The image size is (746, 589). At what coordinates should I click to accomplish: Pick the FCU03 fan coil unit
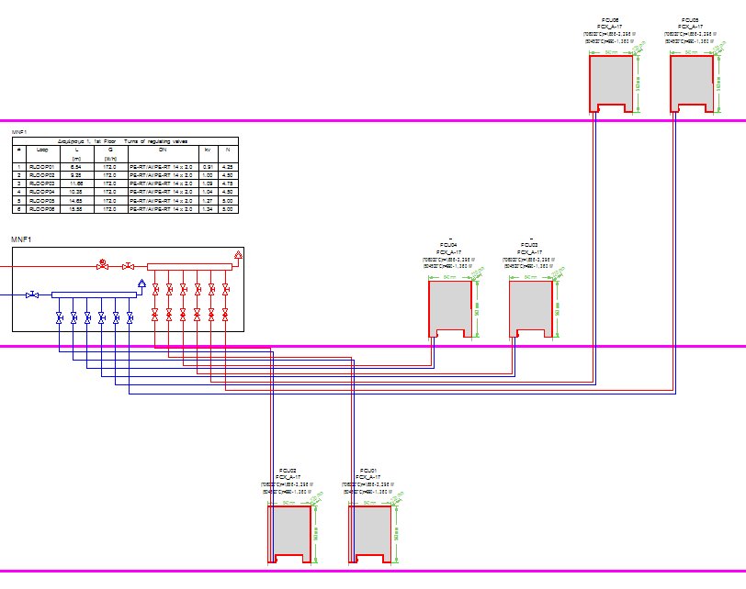pyautogui.click(x=530, y=308)
